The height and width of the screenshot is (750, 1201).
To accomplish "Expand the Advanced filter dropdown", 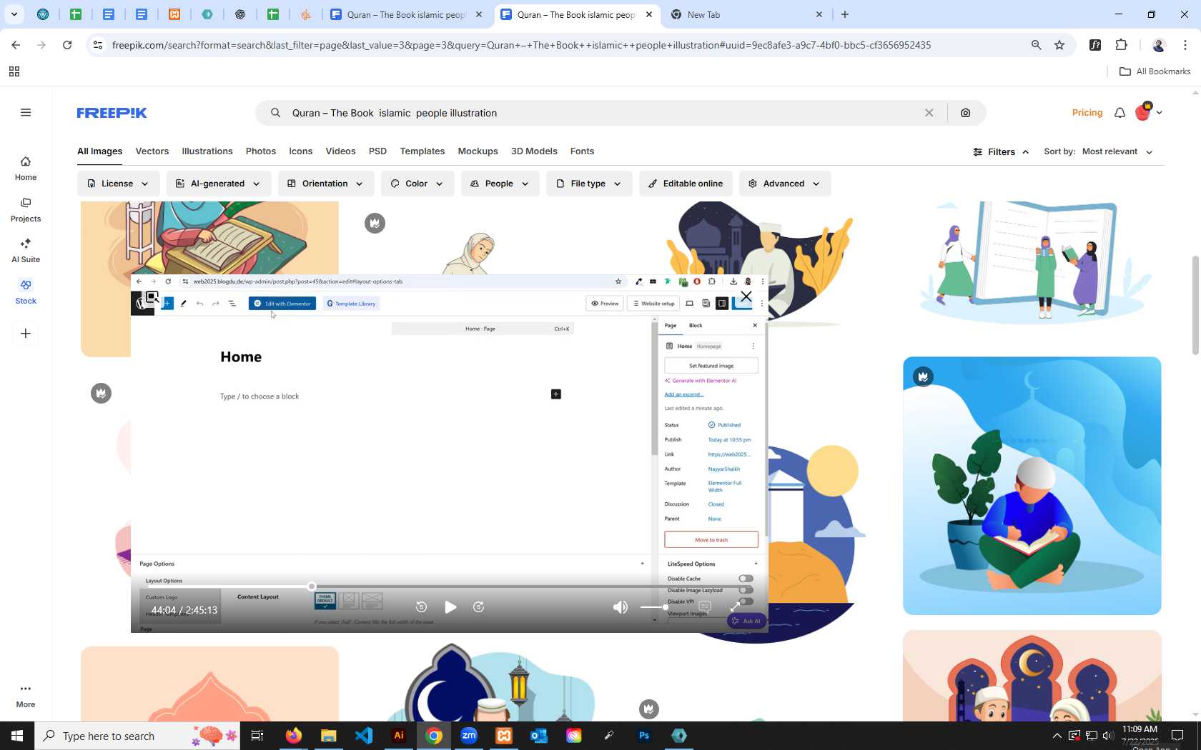I will pyautogui.click(x=784, y=184).
